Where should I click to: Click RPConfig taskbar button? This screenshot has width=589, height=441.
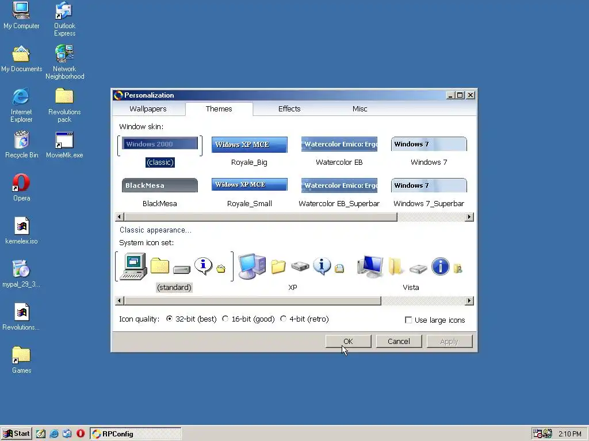[136, 434]
